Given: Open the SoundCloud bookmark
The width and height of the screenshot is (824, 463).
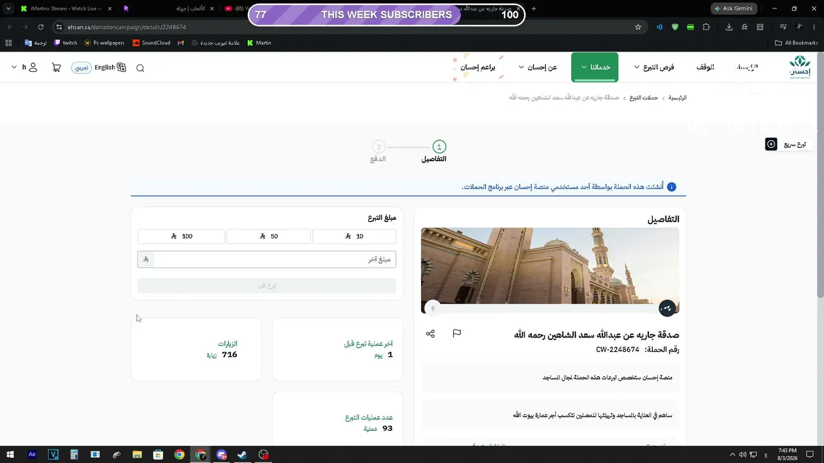Looking at the screenshot, I should 151,43.
